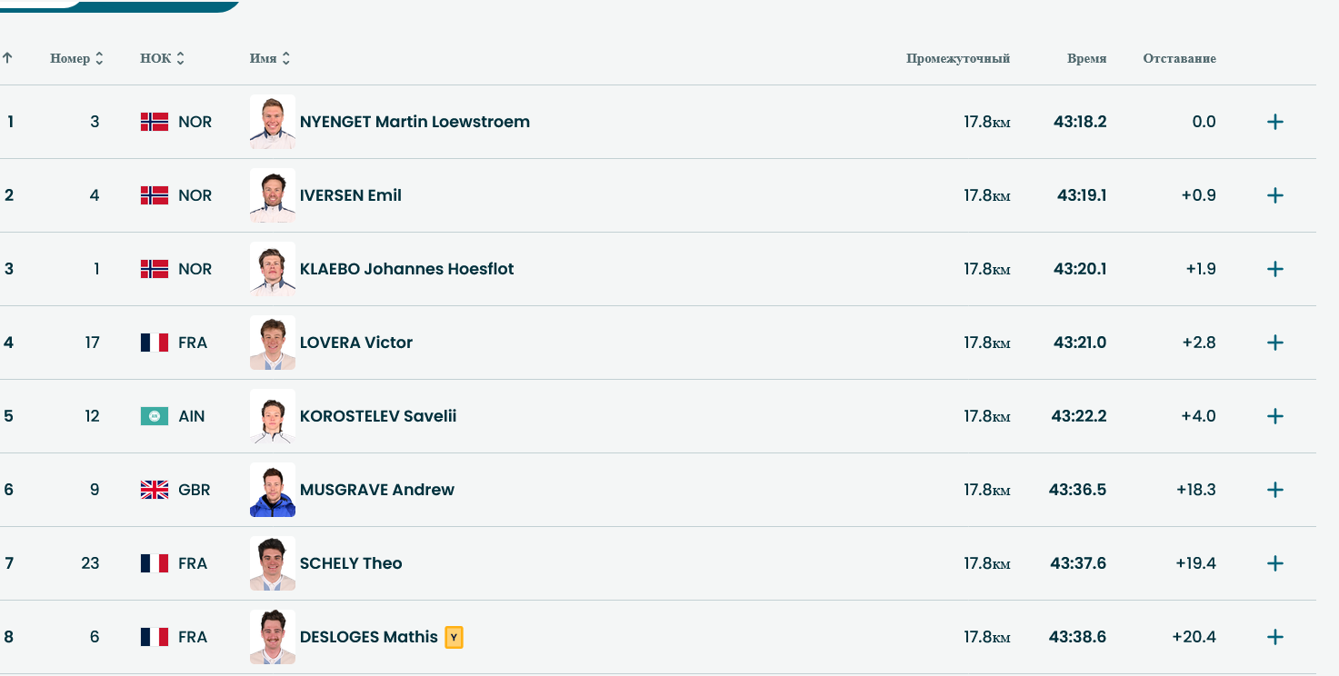Click MUSGRAVE Andrew athlete photo
Screen dimensions: 1339x676
point(273,490)
